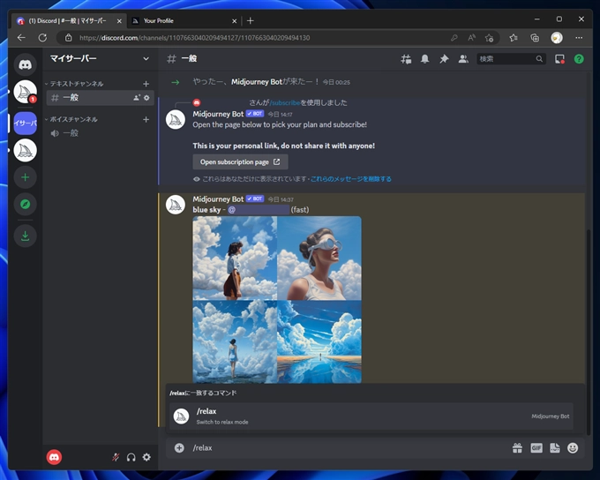Reload the browser page

click(x=42, y=38)
